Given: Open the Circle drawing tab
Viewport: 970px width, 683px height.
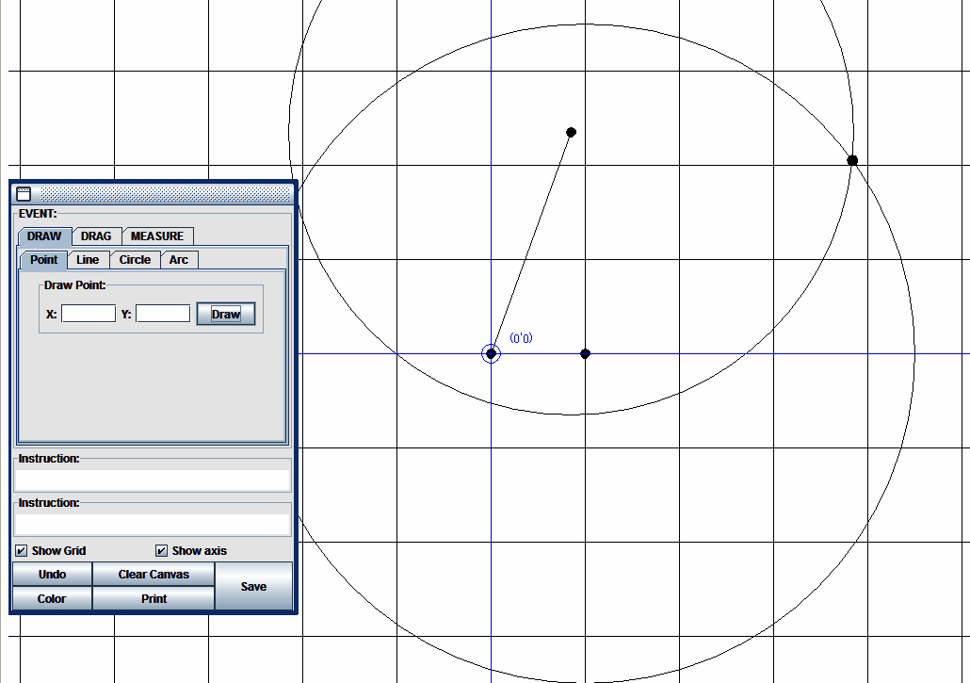Looking at the screenshot, I should [135, 260].
